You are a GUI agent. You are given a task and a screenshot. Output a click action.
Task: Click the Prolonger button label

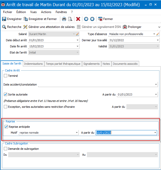(x=135, y=27)
